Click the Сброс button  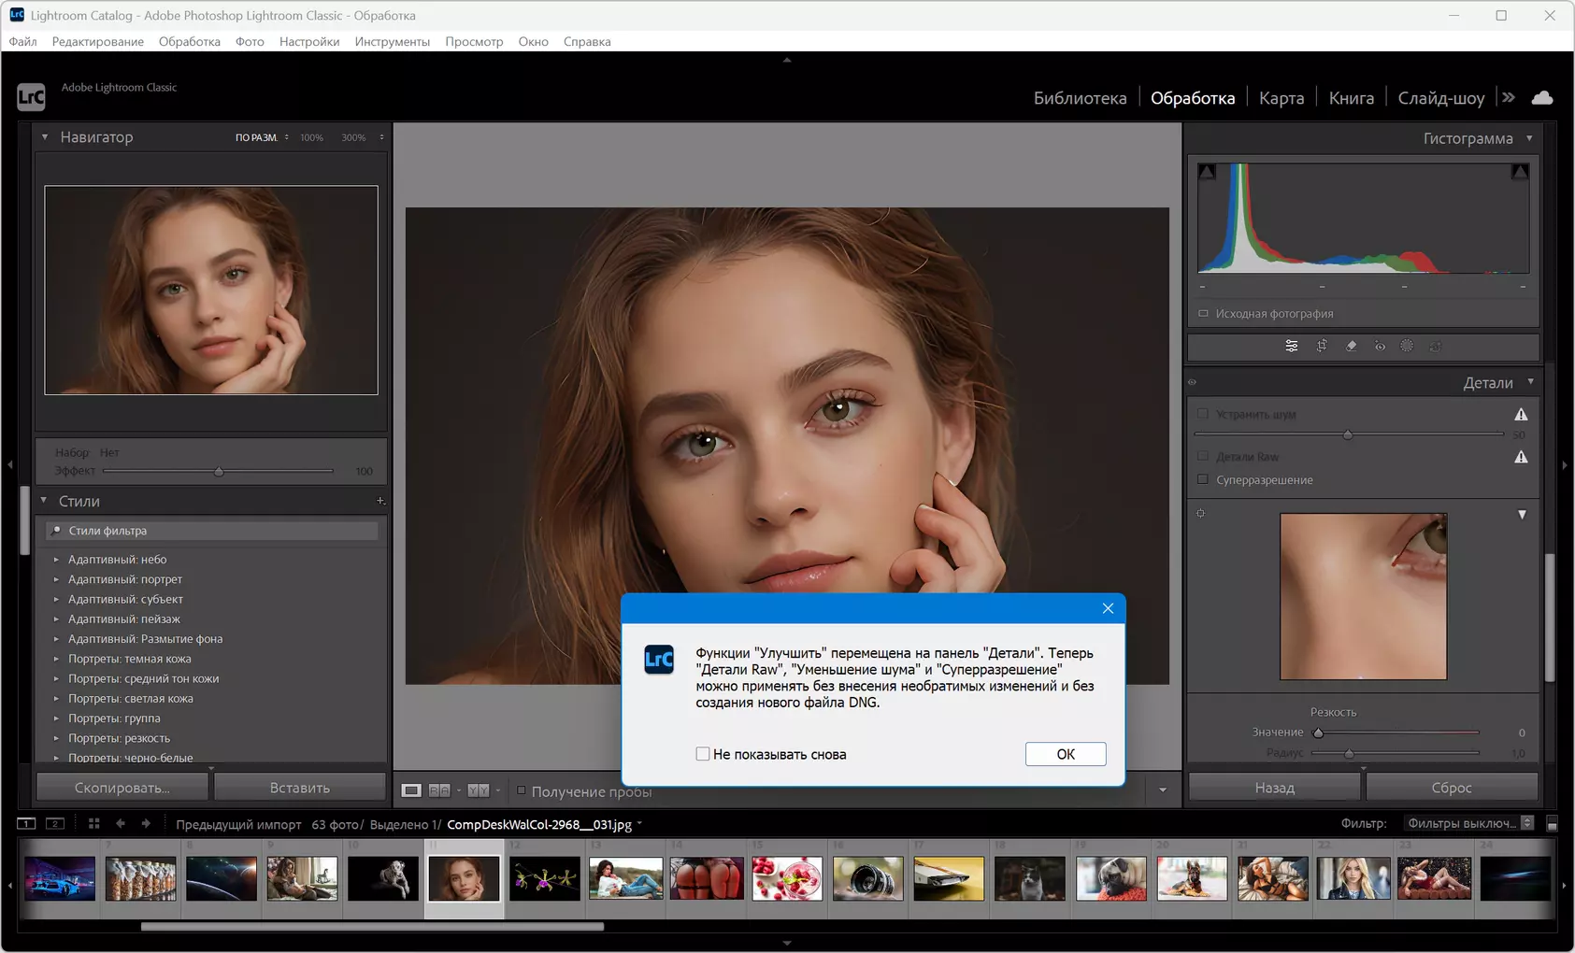1451,788
